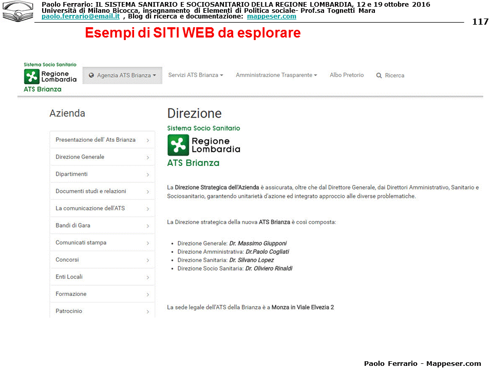Viewport: 493px width, 370px height.
Task: Click the Regione Lombardia logo in the navbar
Action: (x=50, y=77)
